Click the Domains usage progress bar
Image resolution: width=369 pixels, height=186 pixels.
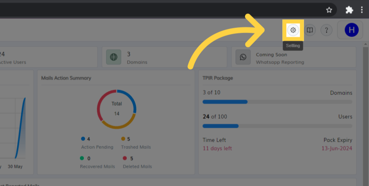click(278, 102)
